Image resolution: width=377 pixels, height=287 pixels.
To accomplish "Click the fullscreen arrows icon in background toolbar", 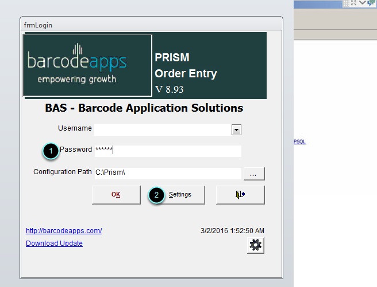I will 353,3.
